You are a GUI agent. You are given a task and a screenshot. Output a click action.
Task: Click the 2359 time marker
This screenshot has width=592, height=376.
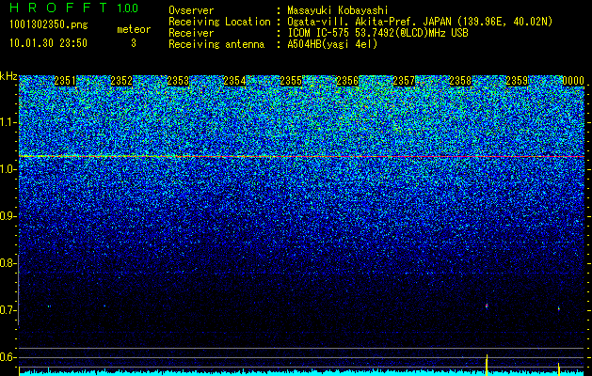pos(517,81)
